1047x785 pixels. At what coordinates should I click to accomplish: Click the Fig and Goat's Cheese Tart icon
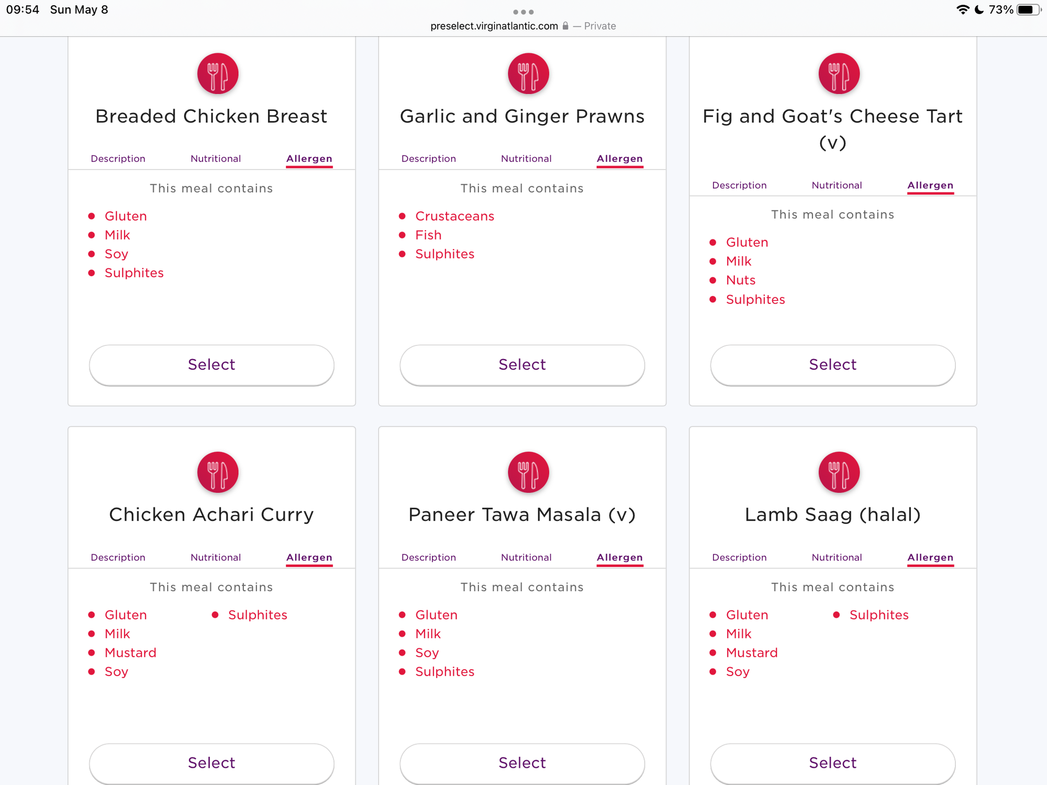[x=839, y=74]
